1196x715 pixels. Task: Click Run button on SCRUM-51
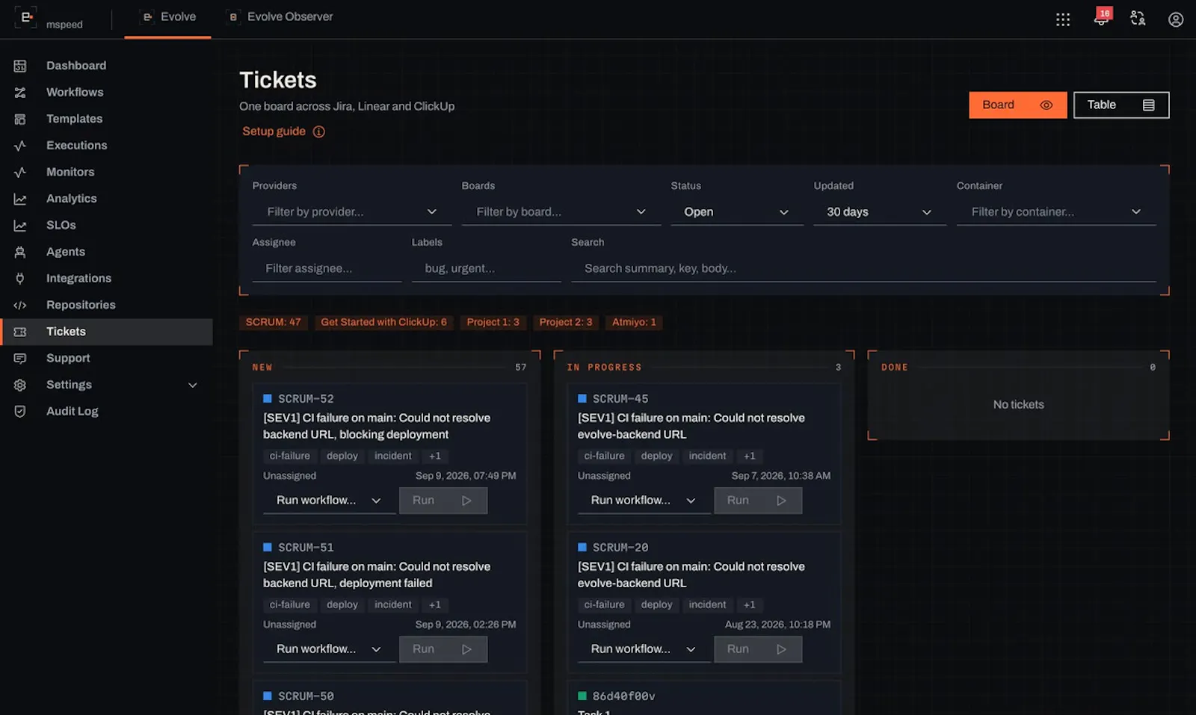443,649
